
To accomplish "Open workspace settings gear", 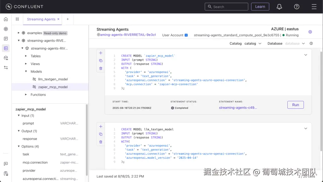I will coord(310,32).
